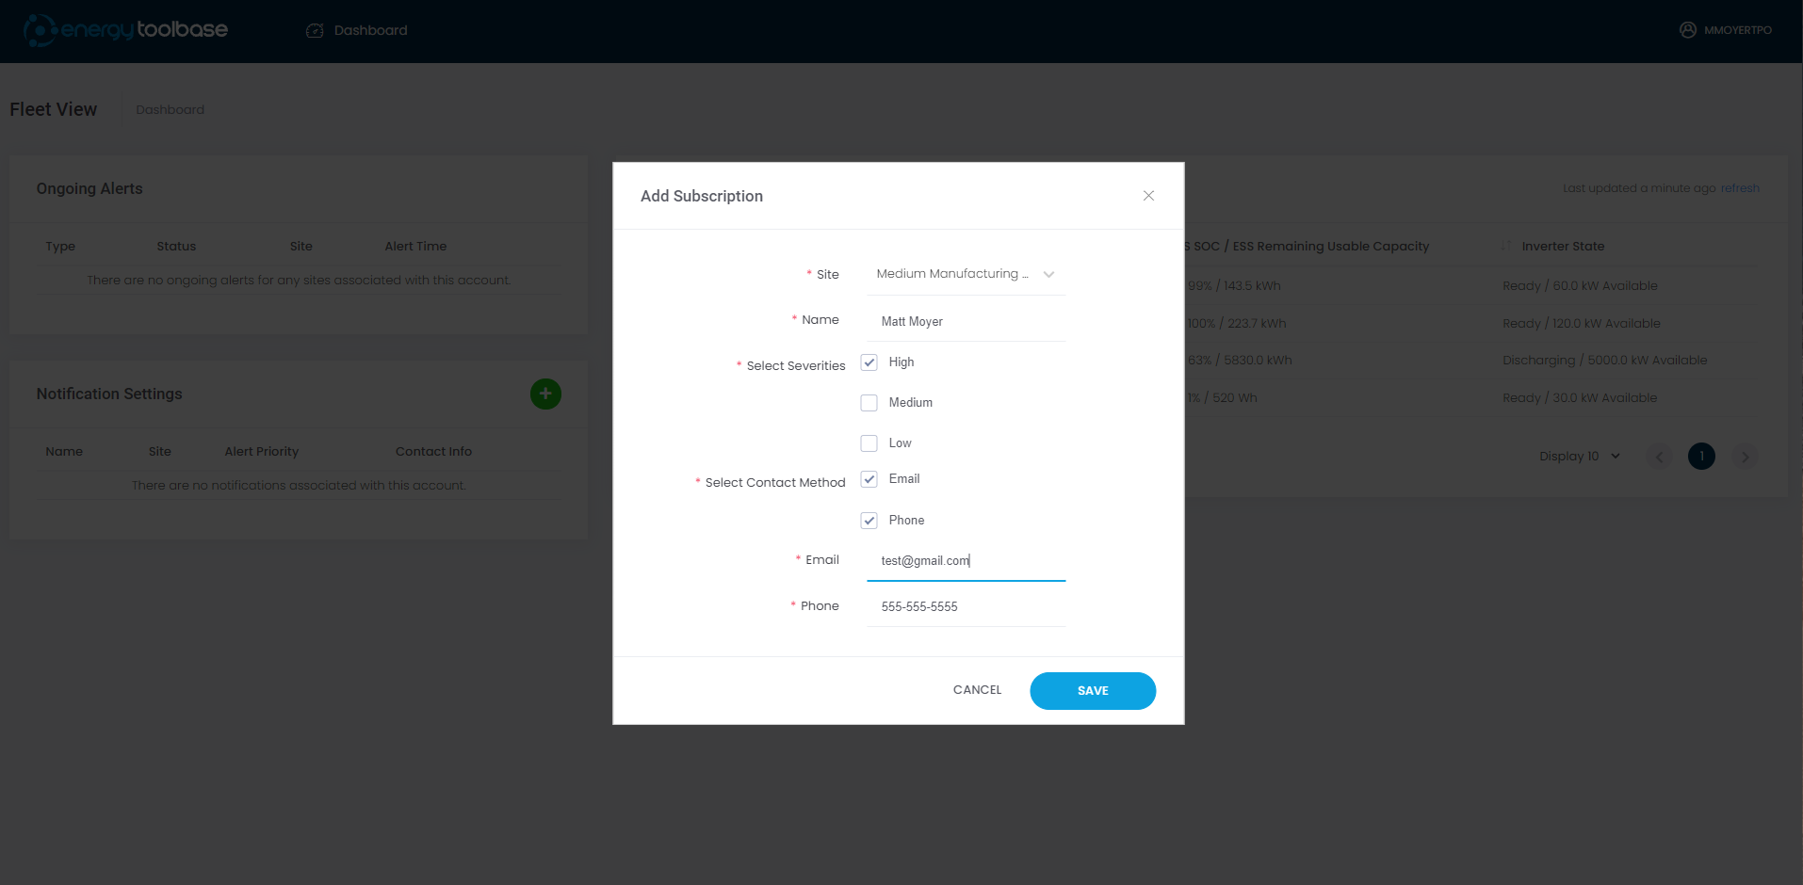Toggle the Email contact method checkbox
Image resolution: width=1803 pixels, height=885 pixels.
tap(869, 479)
